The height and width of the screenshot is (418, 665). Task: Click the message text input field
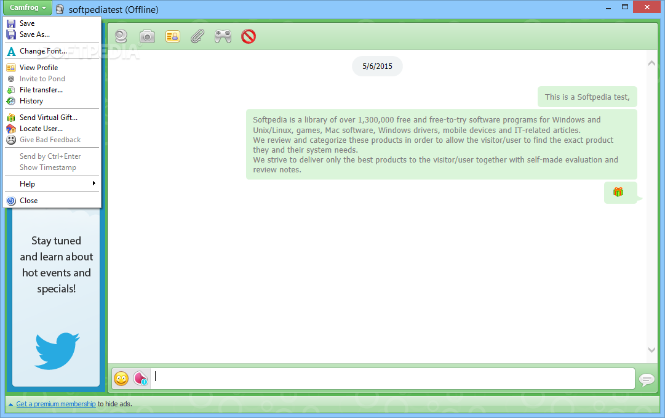[392, 378]
